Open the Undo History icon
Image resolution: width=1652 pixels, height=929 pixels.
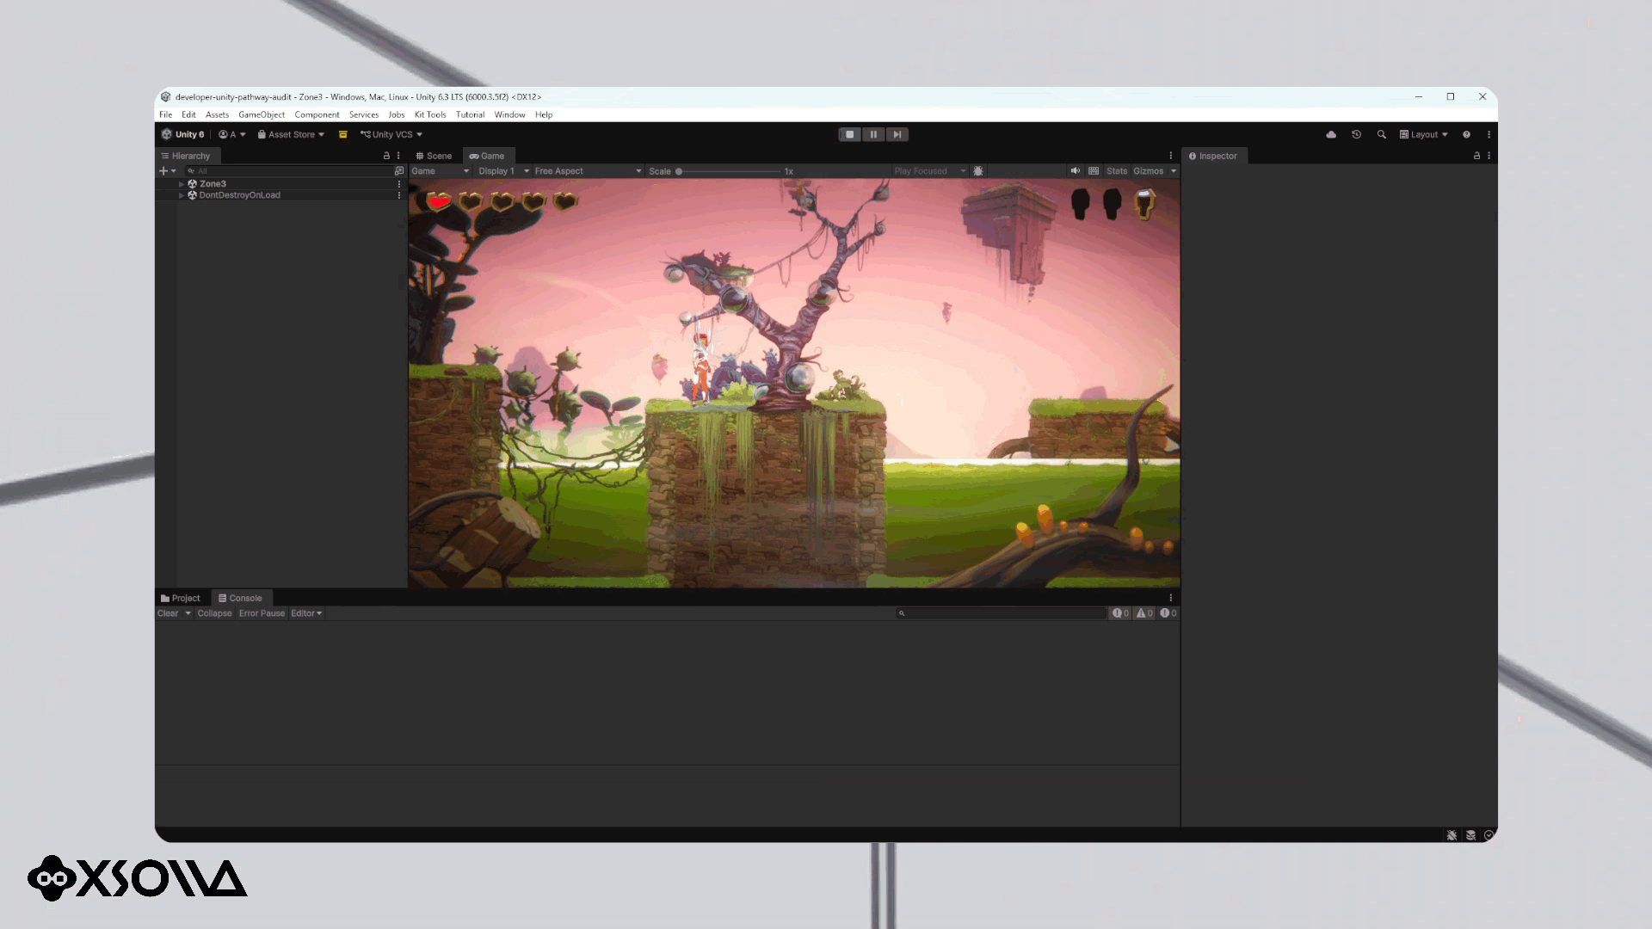pos(1356,134)
